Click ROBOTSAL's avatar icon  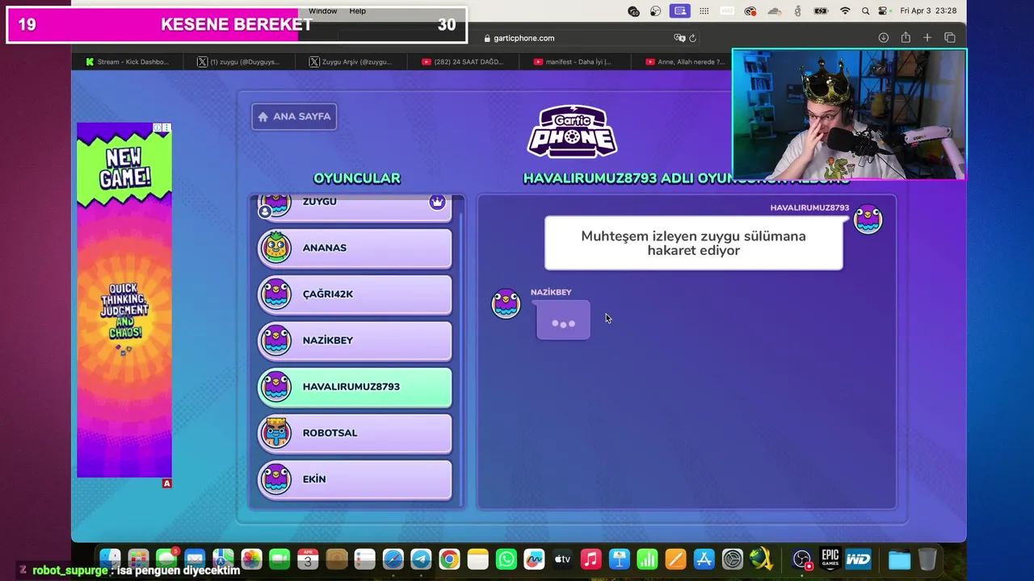point(276,433)
